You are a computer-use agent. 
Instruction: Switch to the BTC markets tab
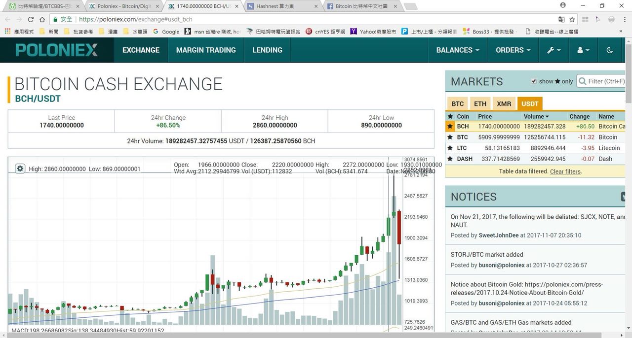pos(458,103)
